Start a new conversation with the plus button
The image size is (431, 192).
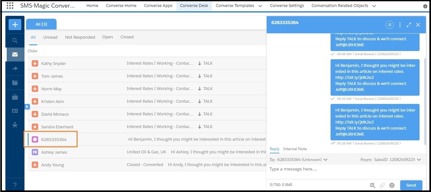coord(15,25)
